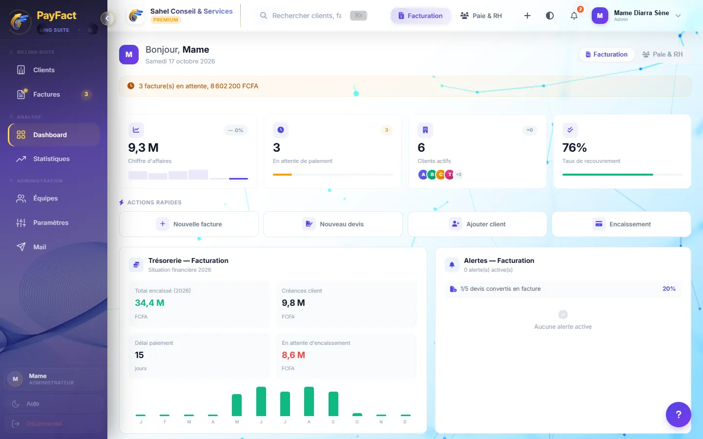The height and width of the screenshot is (439, 703).
Task: Click pending payment orange progress bar
Action: tap(333, 175)
